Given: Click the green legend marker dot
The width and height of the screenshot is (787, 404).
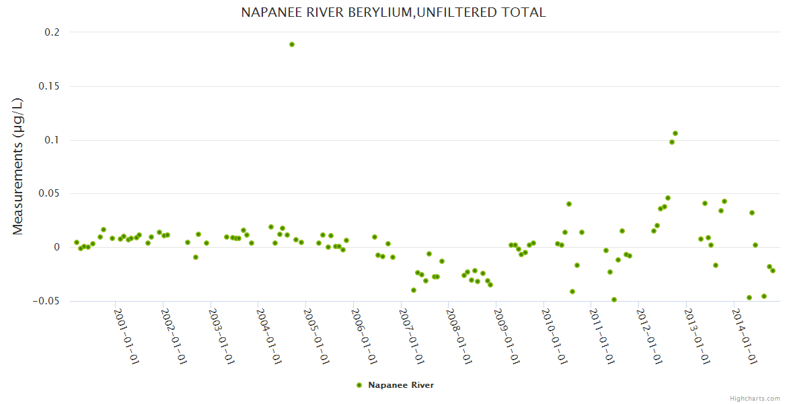Looking at the screenshot, I should [359, 385].
